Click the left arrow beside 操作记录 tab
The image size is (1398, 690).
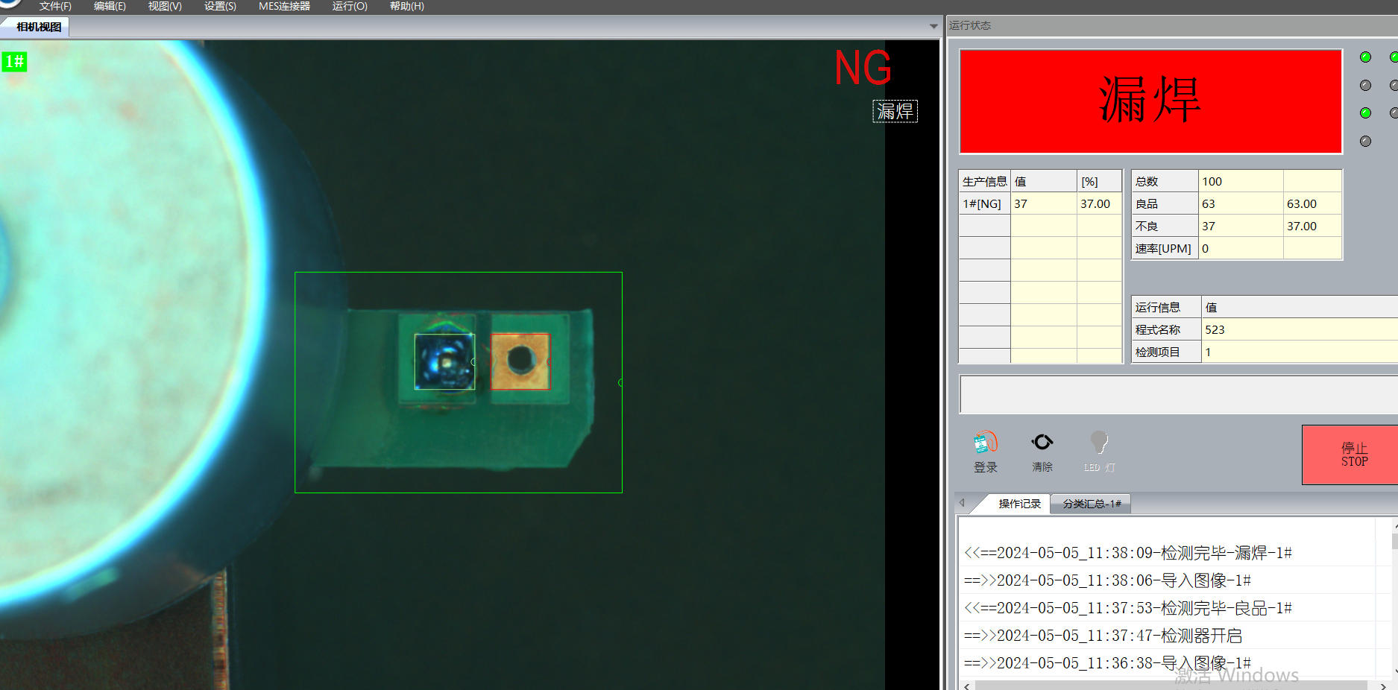pos(963,503)
